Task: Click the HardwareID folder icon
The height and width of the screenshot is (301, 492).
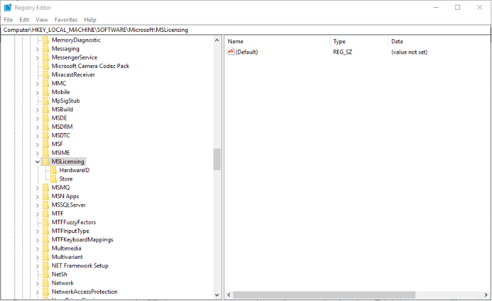Action: (53, 170)
